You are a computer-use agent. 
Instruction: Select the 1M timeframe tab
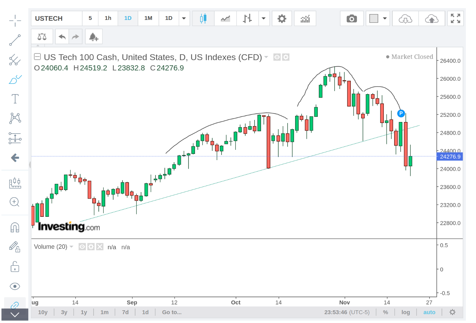click(148, 18)
